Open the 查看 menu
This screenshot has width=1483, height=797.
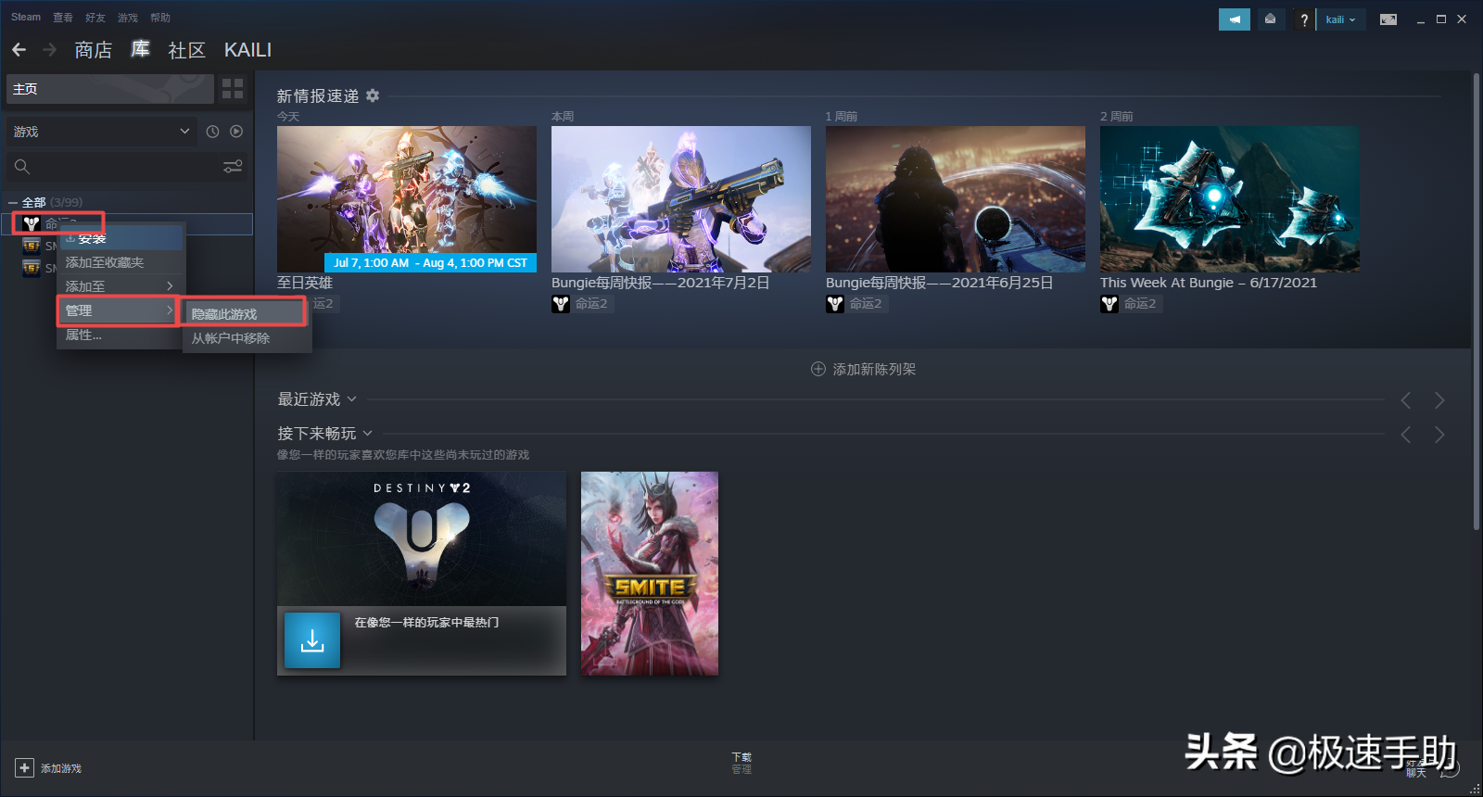63,18
